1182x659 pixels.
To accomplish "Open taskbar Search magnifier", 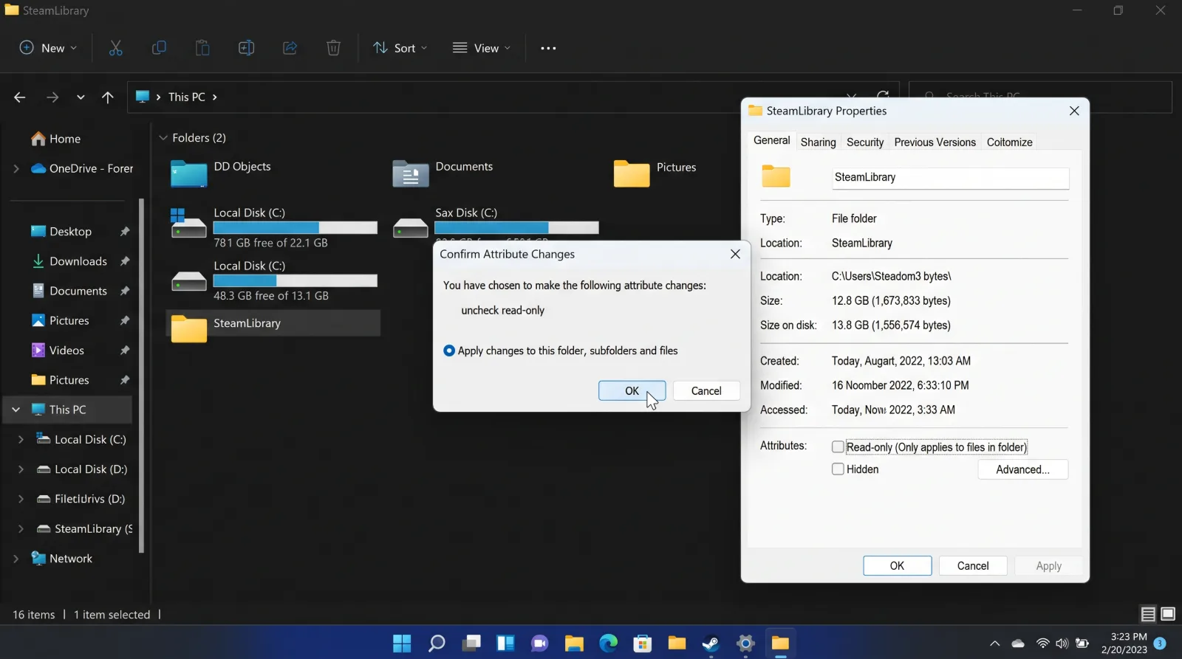I will (x=437, y=644).
